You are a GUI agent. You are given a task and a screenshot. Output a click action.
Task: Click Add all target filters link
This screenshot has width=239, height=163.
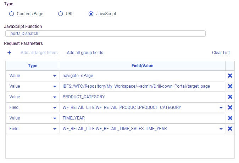point(39,53)
